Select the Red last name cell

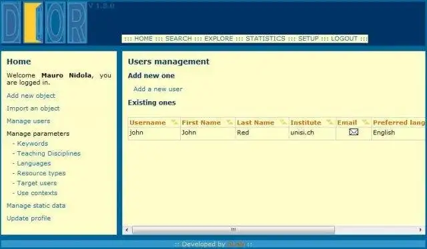coord(262,132)
